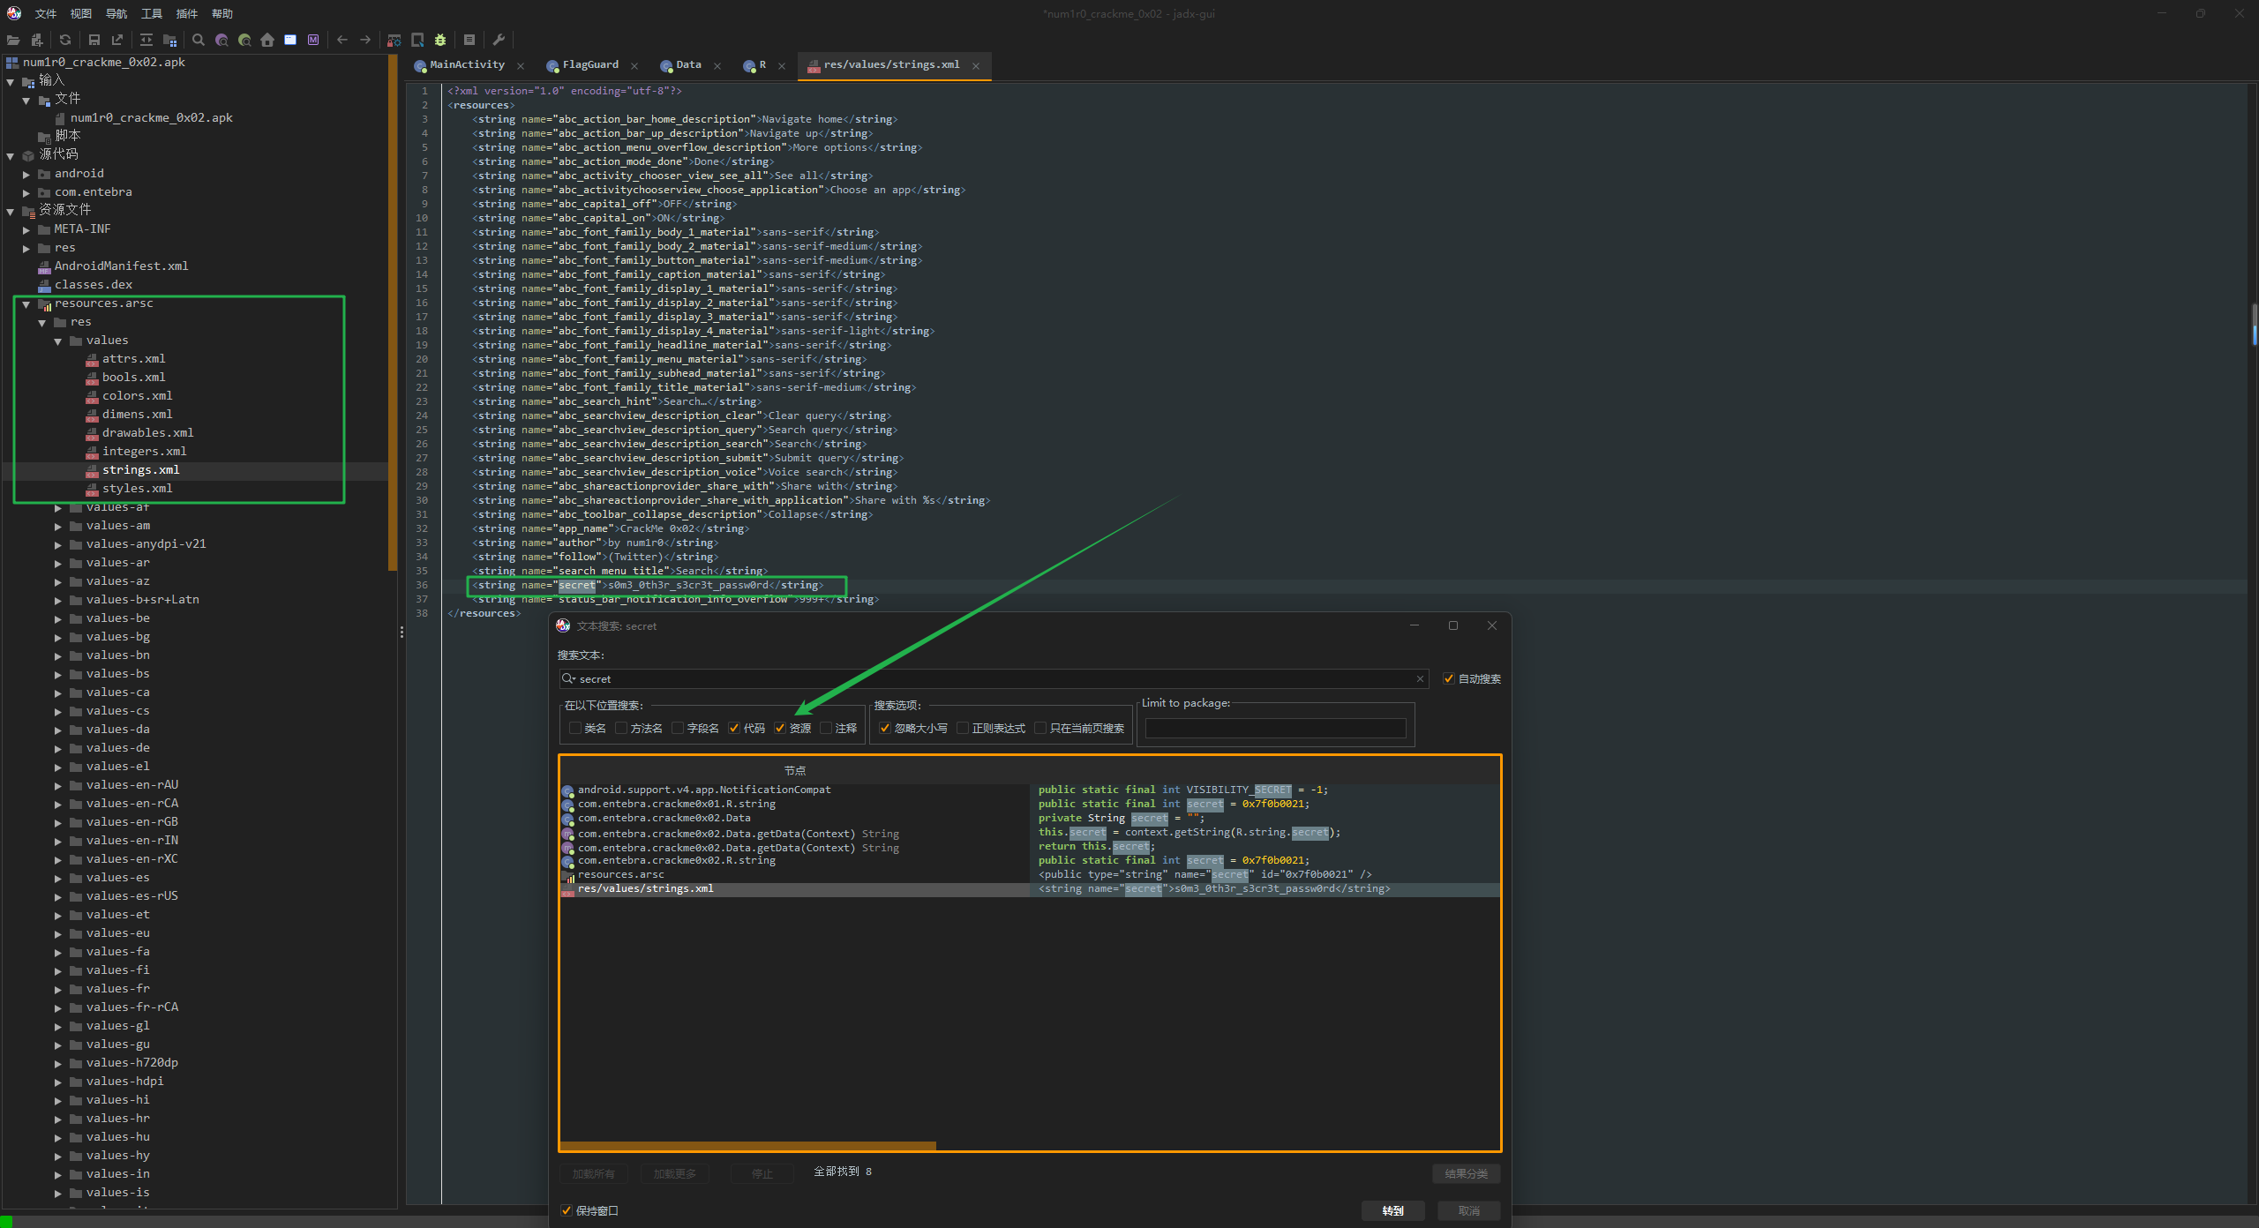Close the MainActivity tab
This screenshot has height=1228, width=2259.
click(x=521, y=66)
